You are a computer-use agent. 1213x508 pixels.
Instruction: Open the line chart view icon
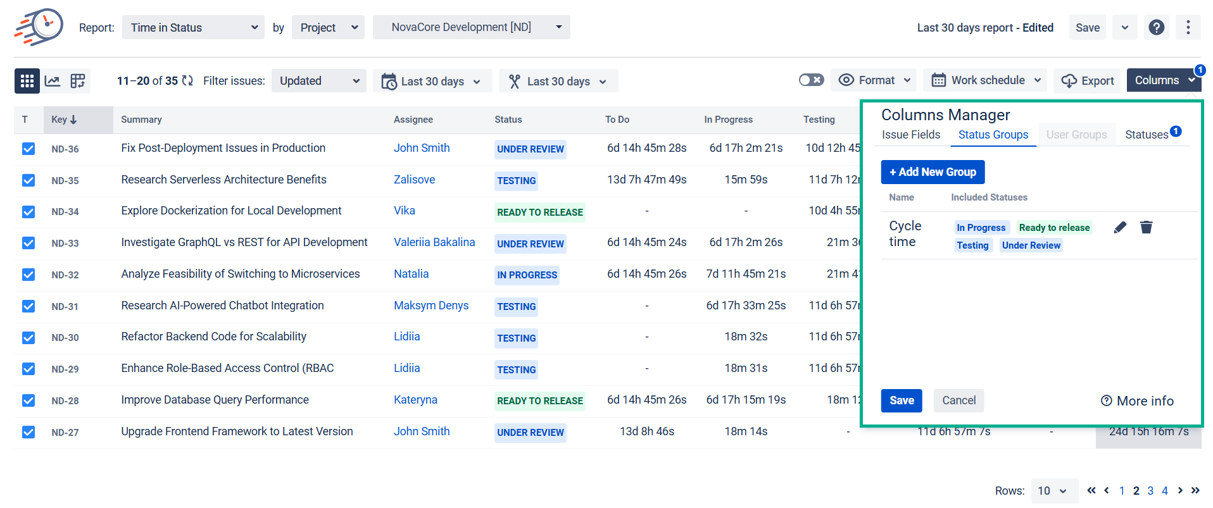(53, 81)
